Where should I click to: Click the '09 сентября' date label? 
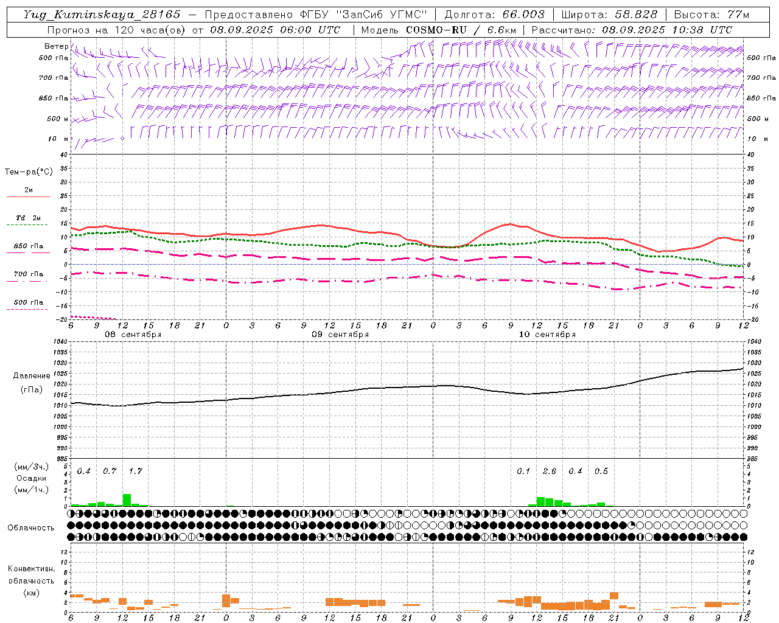(x=340, y=335)
